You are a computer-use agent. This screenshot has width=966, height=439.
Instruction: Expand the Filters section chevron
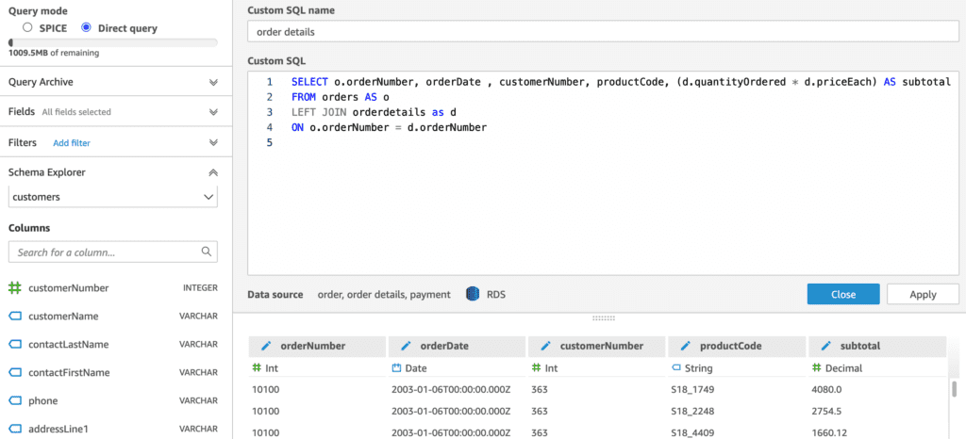pos(213,142)
